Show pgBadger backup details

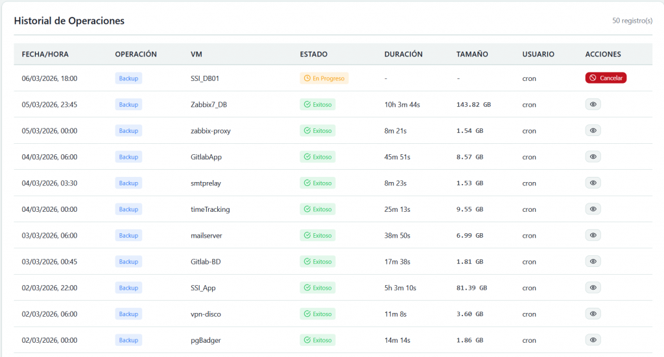(593, 340)
